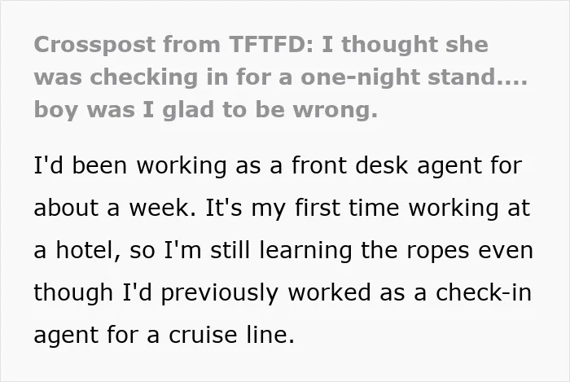570x382 pixels.
Task: Click 'cruise line.' in the paragraph's closing words
Action: point(231,335)
